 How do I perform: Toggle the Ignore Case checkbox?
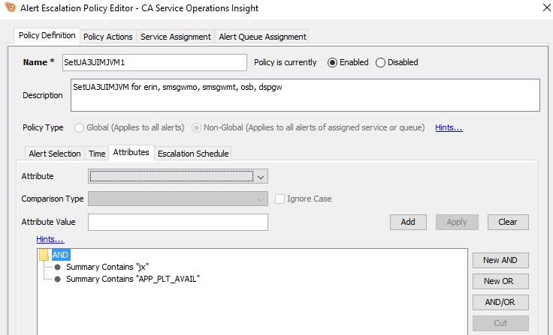coord(280,199)
